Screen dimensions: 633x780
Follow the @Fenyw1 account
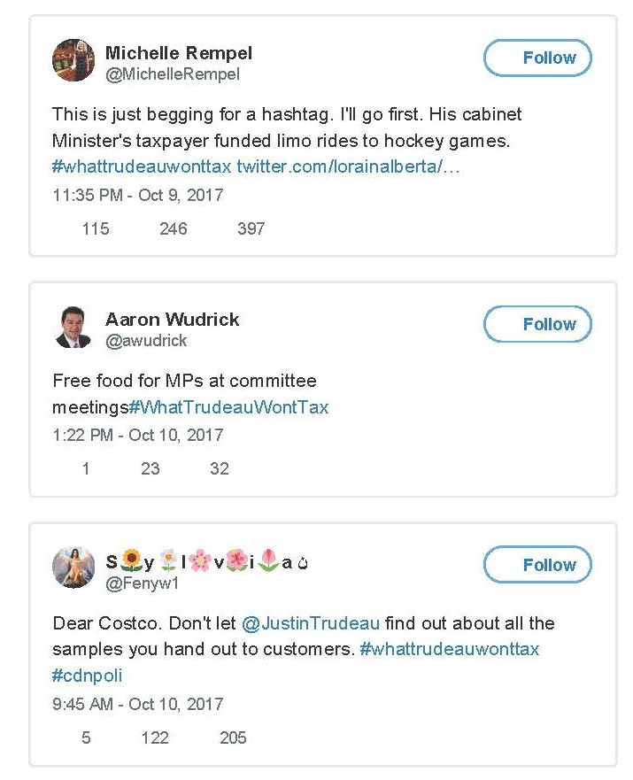537,564
